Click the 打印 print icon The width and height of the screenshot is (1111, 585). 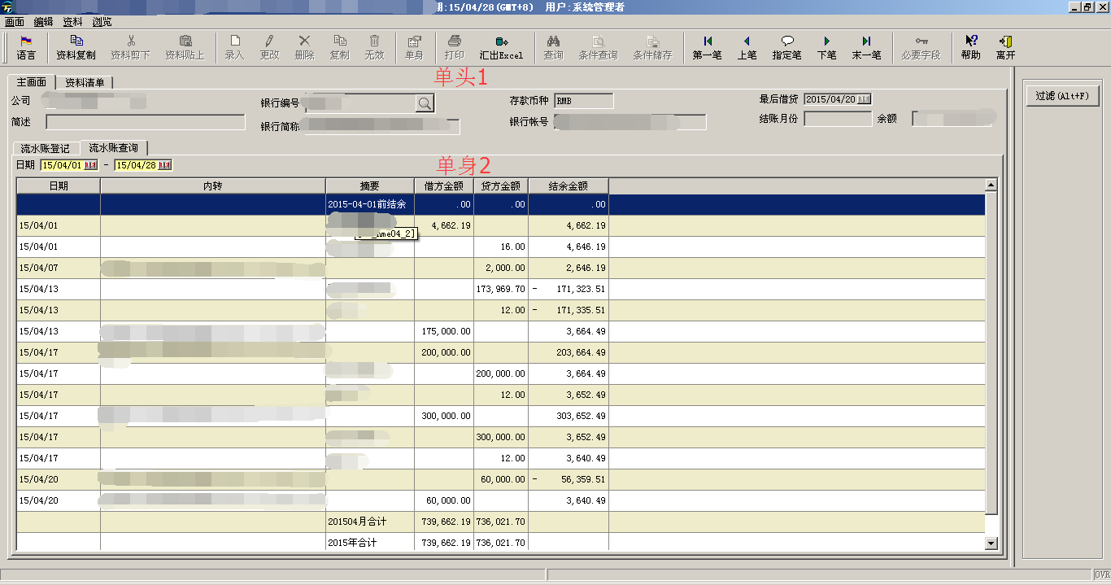[x=455, y=48]
